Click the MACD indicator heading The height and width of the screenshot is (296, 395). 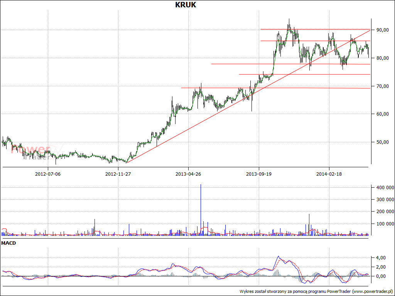(8, 243)
